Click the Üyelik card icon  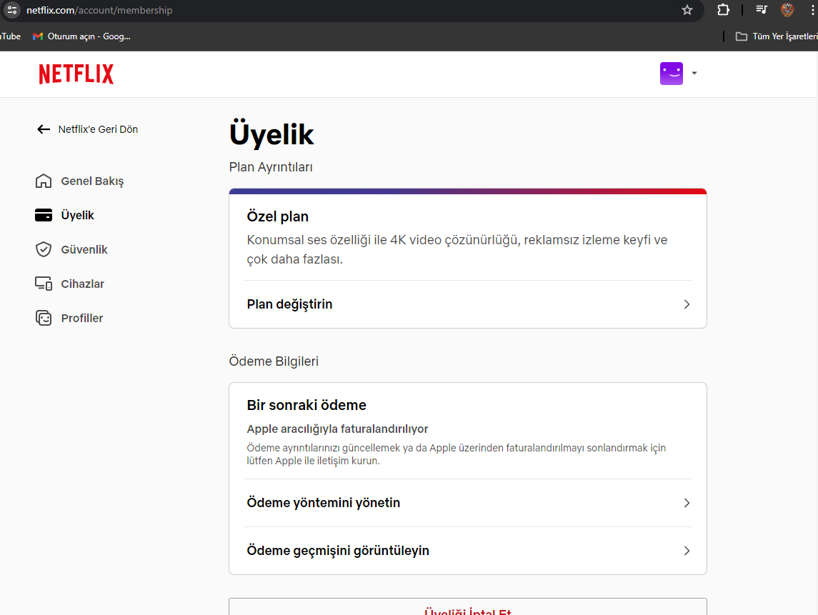pos(44,215)
